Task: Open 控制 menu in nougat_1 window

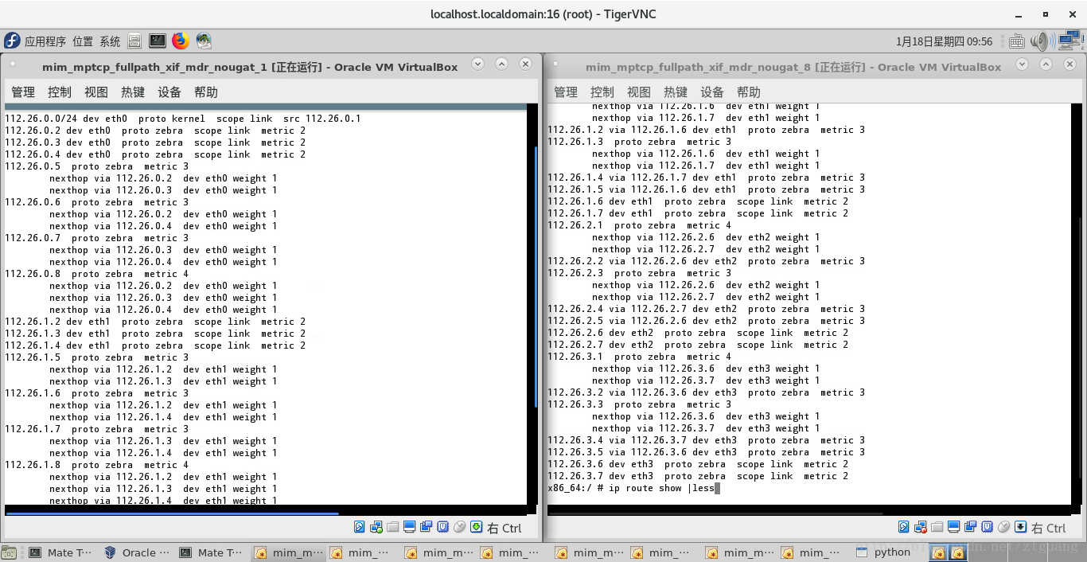Action: pos(60,92)
